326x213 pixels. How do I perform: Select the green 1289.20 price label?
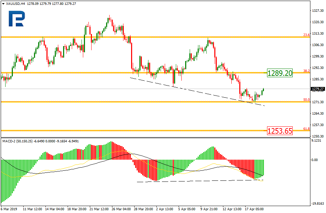coord(280,73)
